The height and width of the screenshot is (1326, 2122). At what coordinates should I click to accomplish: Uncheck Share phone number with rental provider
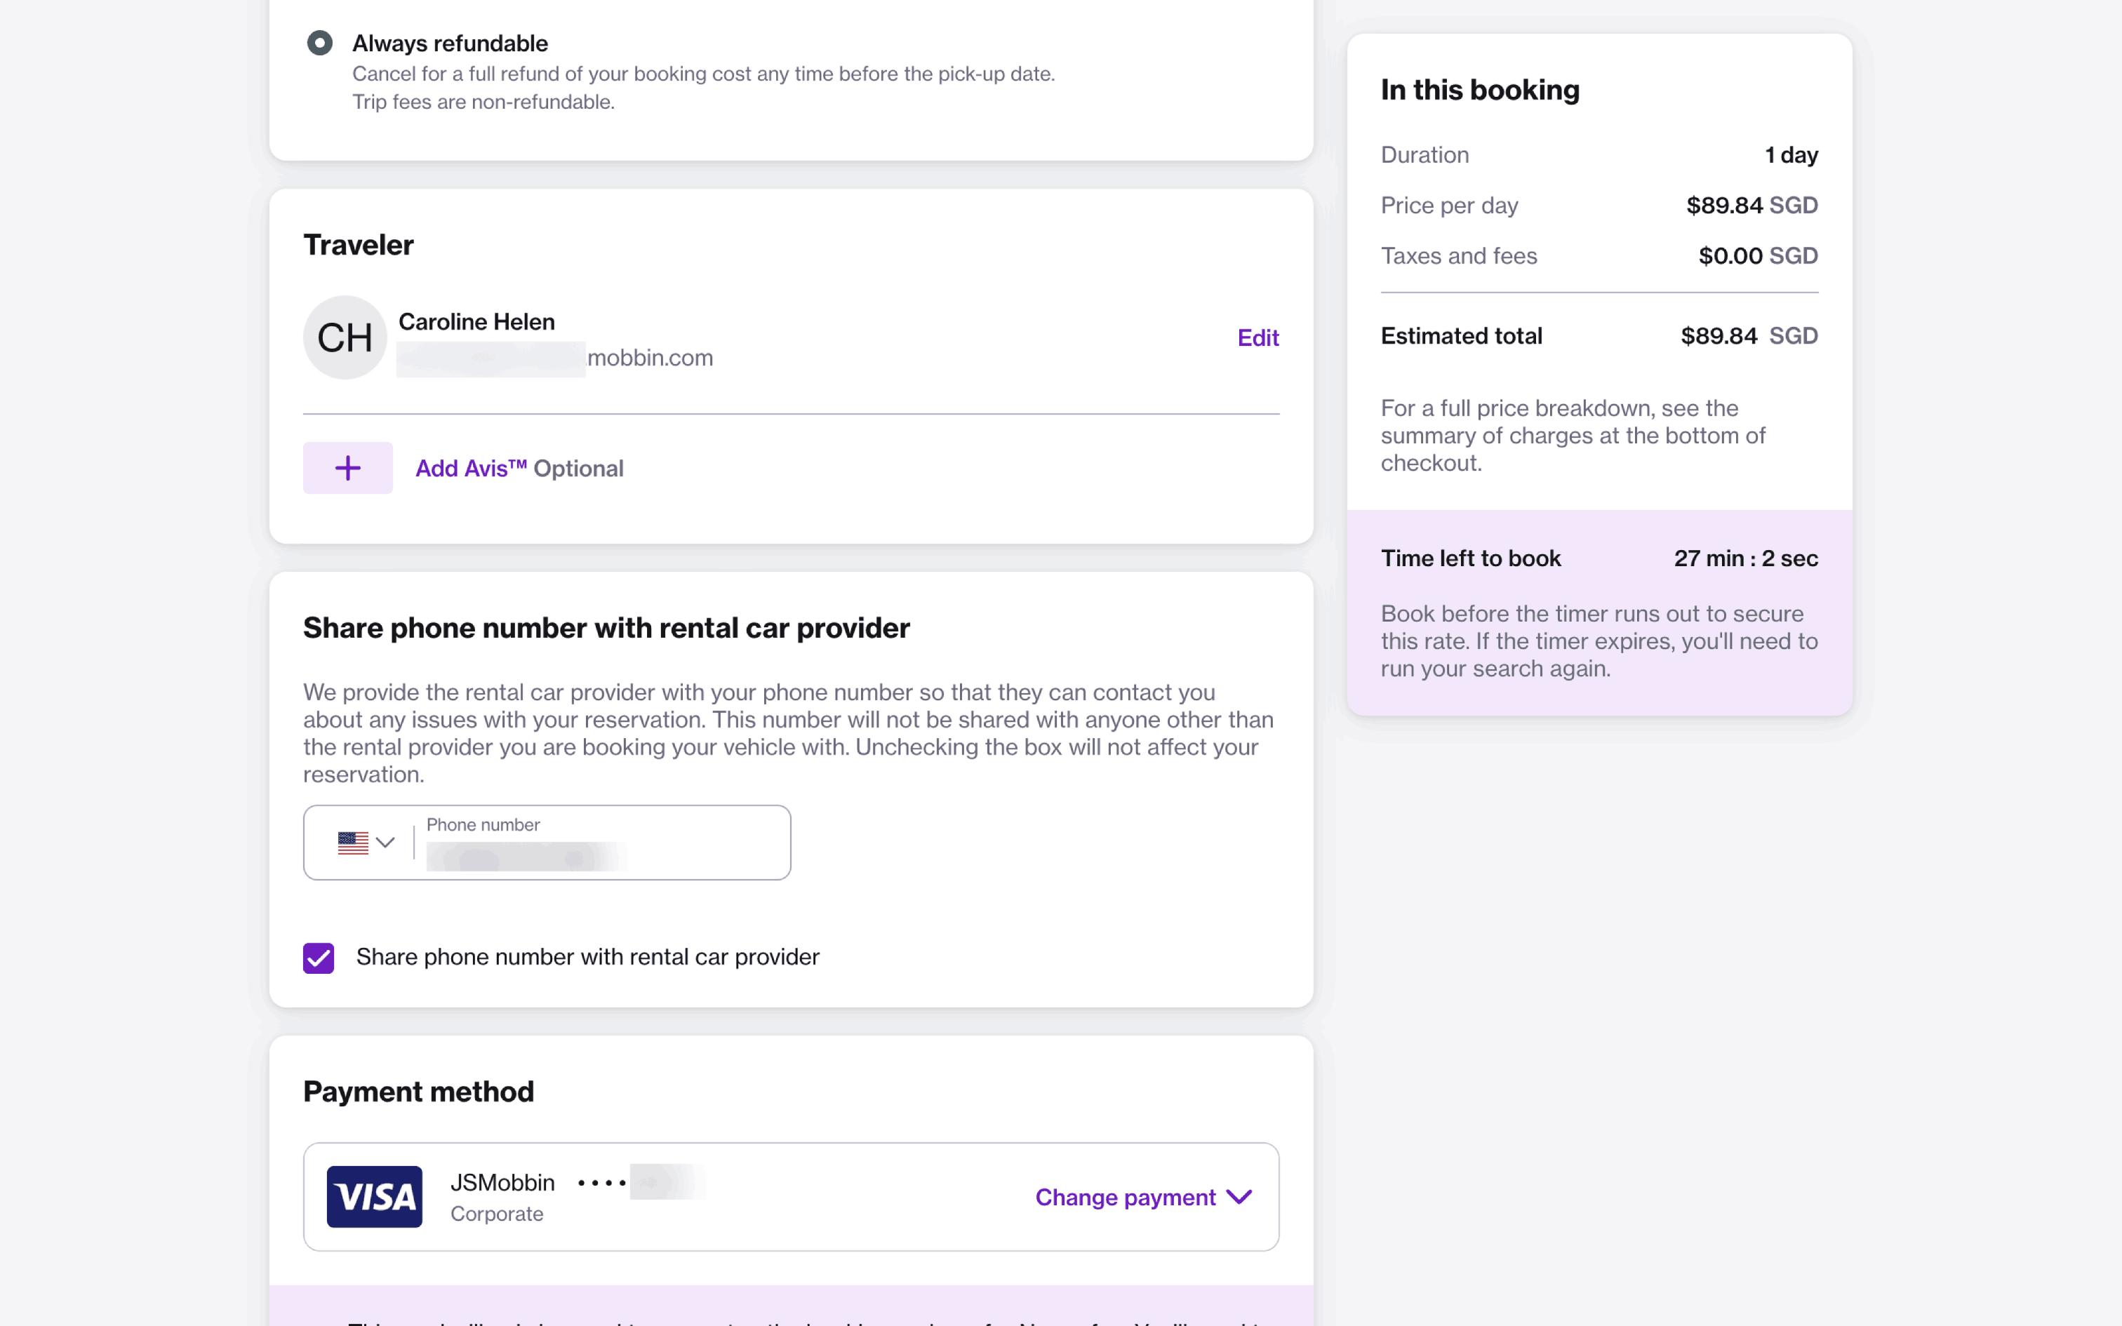pyautogui.click(x=319, y=958)
